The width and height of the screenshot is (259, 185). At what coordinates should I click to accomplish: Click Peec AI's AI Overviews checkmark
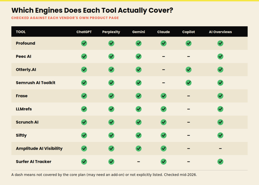pyautogui.click(x=220, y=56)
